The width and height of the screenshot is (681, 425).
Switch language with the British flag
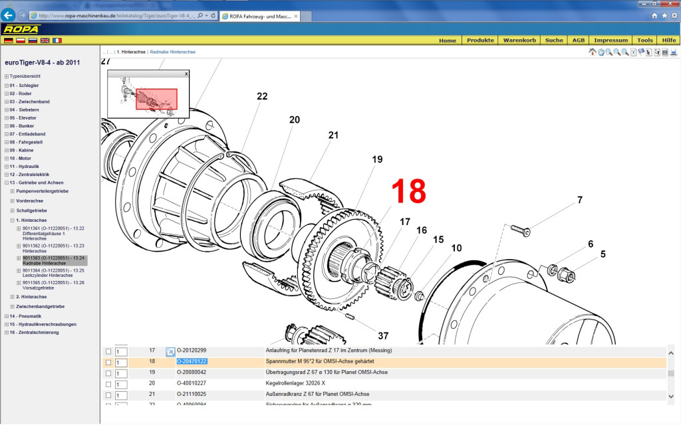click(x=45, y=41)
